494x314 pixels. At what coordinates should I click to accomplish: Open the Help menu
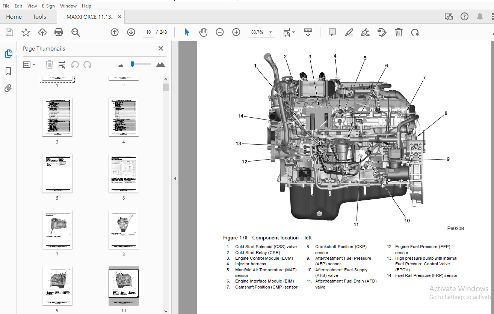[86, 6]
